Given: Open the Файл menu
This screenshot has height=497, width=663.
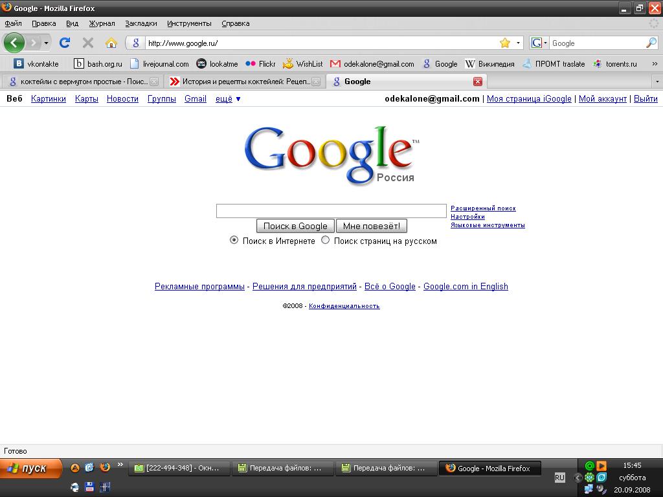Looking at the screenshot, I should 13,24.
